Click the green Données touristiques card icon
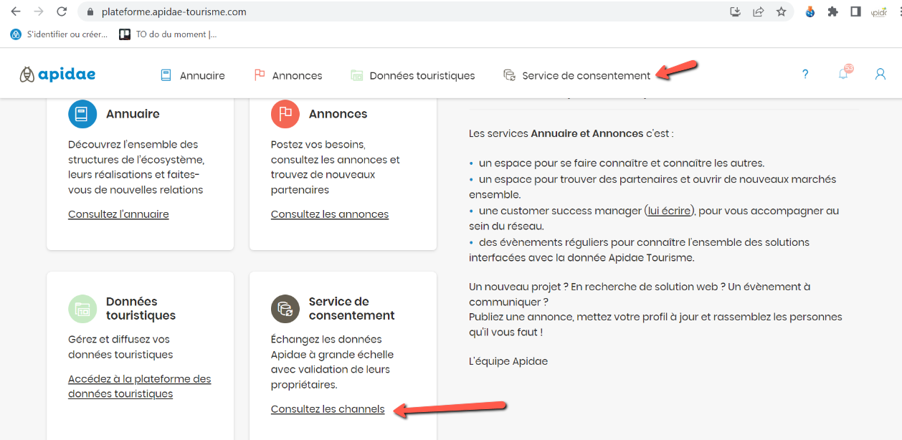The width and height of the screenshot is (902, 440). pyautogui.click(x=82, y=309)
